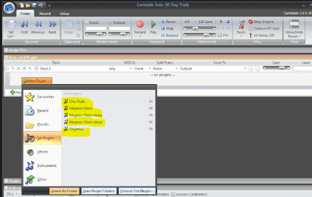Collapse the Racks and Plugins panel

(6, 57)
